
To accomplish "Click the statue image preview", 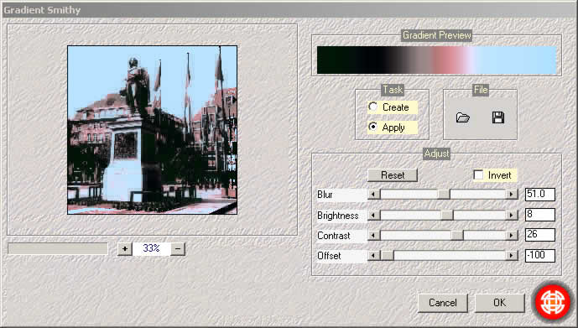I will 152,130.
